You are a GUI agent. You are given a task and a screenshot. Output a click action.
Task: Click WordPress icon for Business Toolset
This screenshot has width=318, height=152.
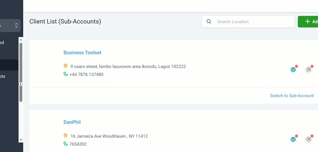coord(293,70)
